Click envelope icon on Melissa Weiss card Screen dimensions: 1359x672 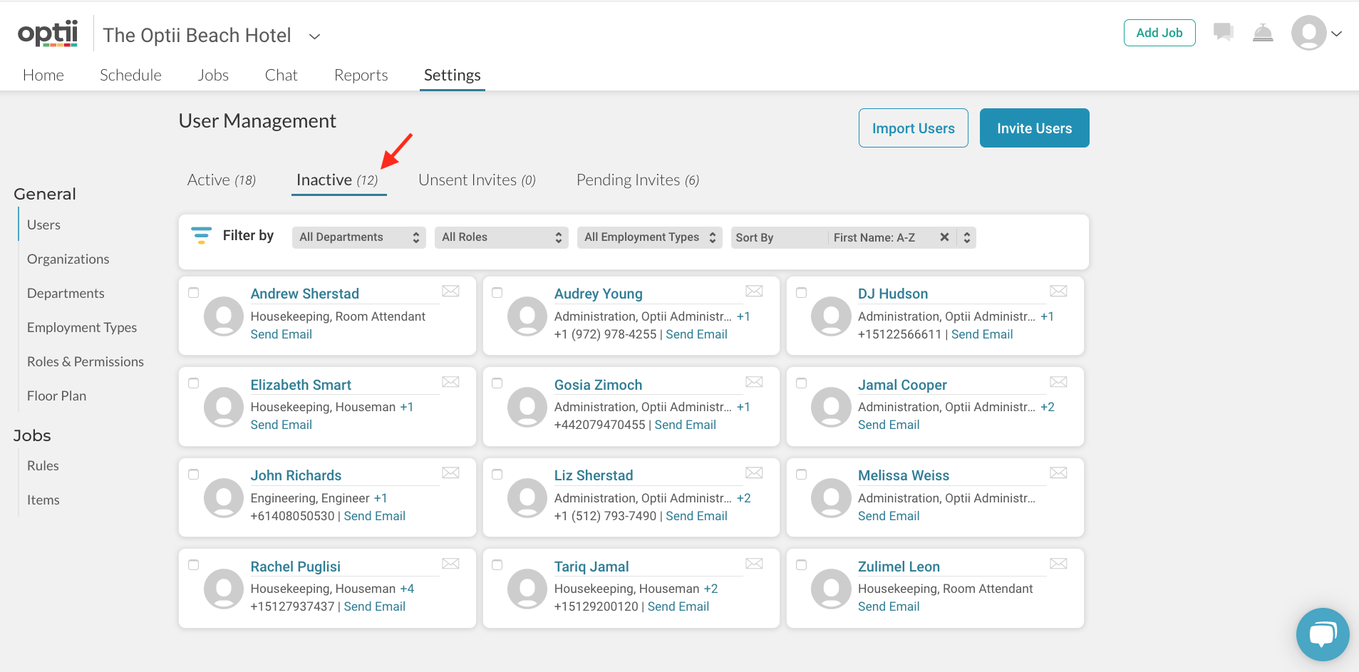point(1058,472)
